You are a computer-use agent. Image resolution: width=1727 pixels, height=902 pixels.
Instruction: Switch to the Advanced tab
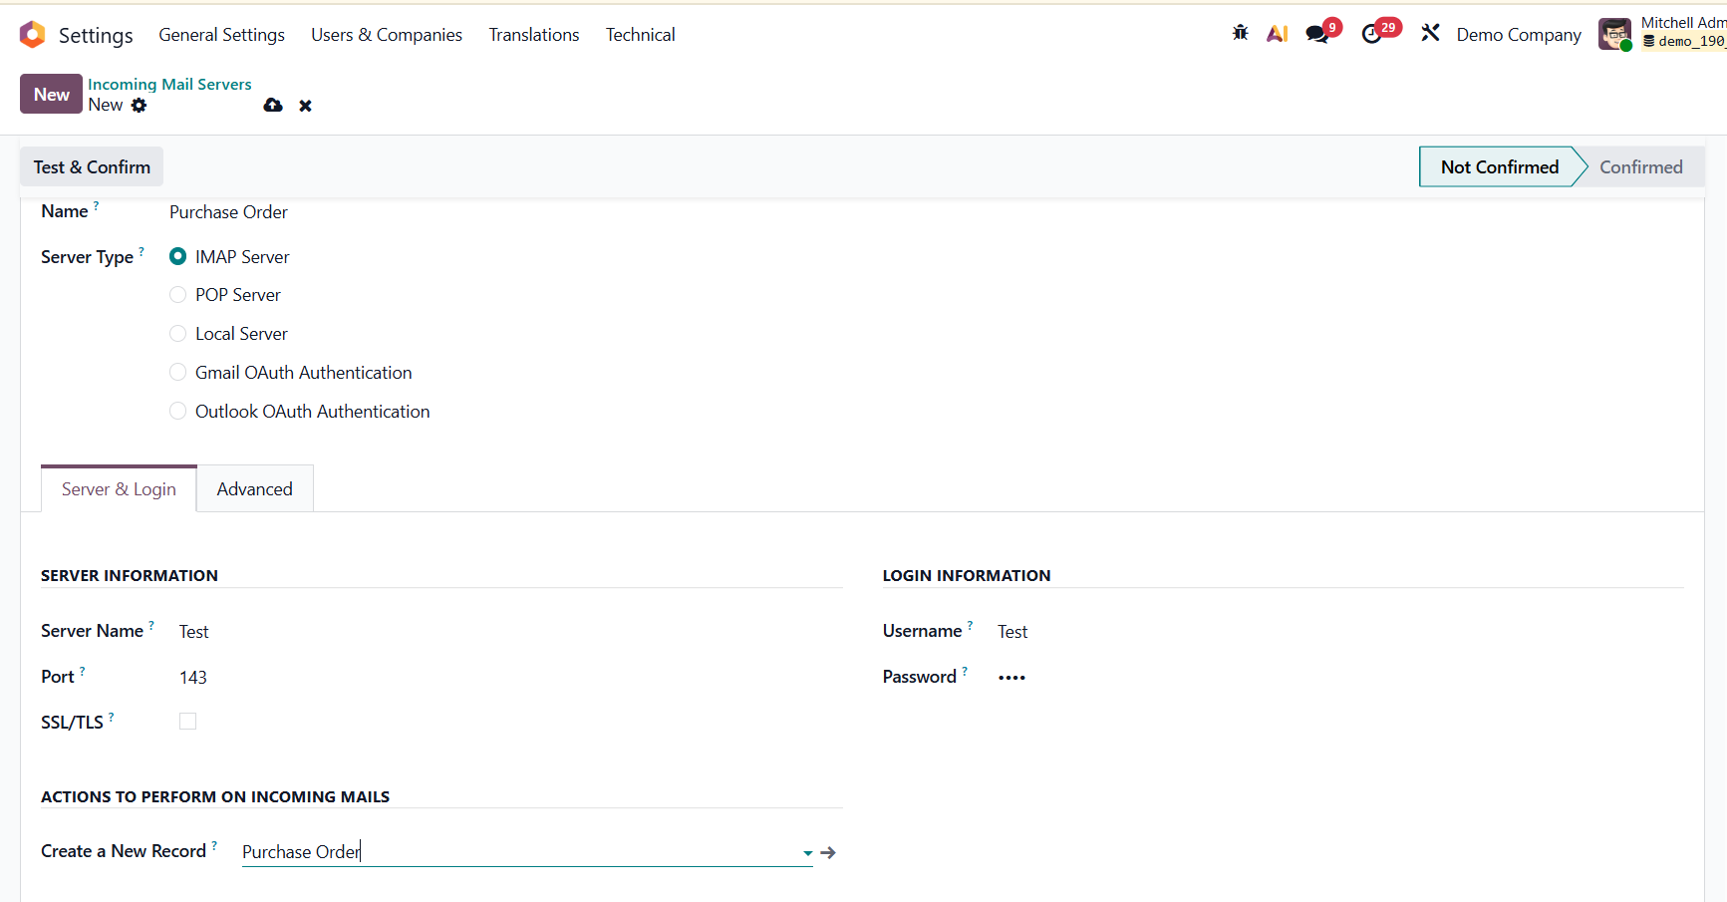tap(255, 489)
